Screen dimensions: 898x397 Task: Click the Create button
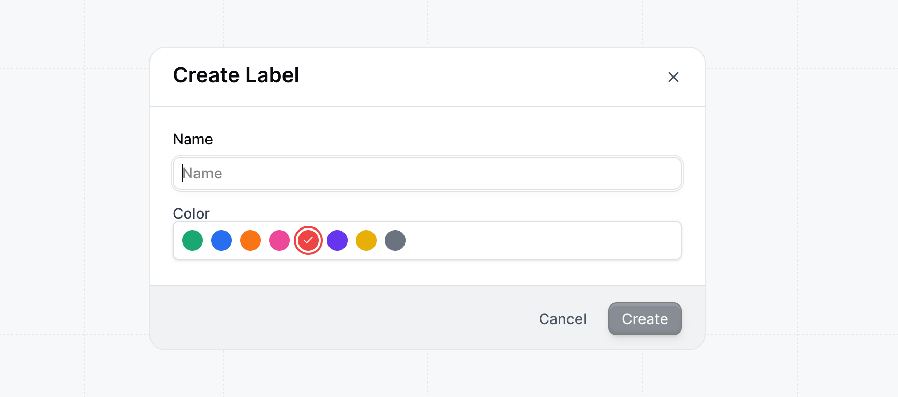pos(645,319)
